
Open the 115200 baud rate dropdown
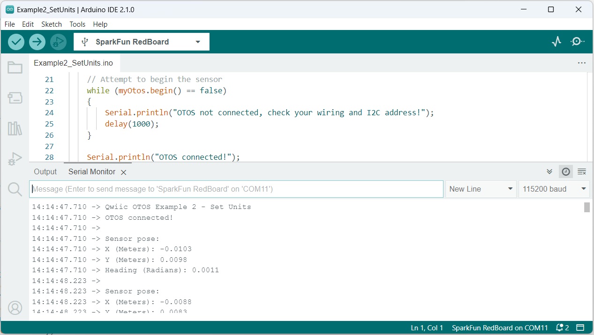coord(554,189)
